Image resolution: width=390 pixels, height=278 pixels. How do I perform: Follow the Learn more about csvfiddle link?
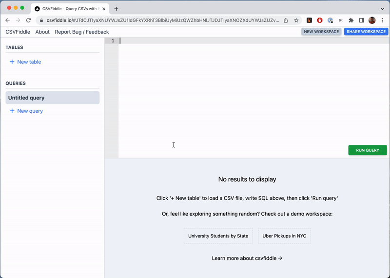(x=247, y=258)
